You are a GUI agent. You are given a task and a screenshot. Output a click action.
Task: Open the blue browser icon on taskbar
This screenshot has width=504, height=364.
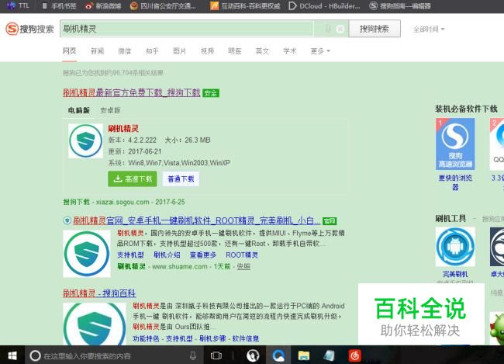278,355
